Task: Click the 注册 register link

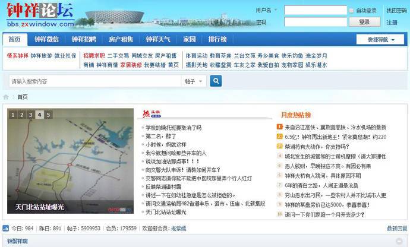Action: coord(392,23)
